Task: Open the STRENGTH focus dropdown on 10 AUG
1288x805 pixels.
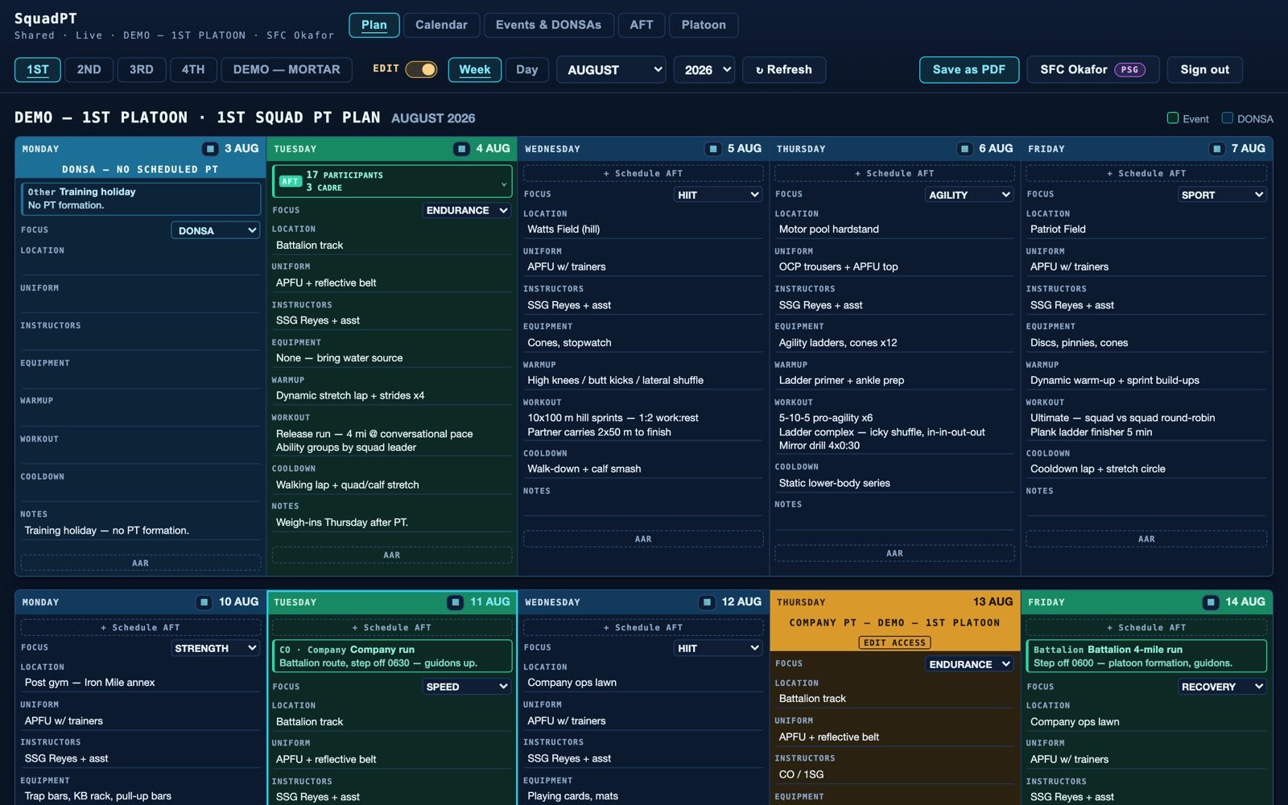Action: (x=216, y=648)
